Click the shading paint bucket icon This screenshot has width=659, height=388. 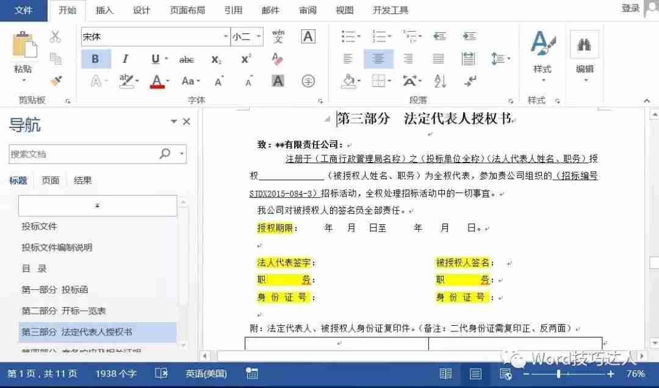pos(350,81)
